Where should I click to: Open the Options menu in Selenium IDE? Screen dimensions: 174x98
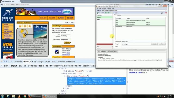(x=109, y=8)
